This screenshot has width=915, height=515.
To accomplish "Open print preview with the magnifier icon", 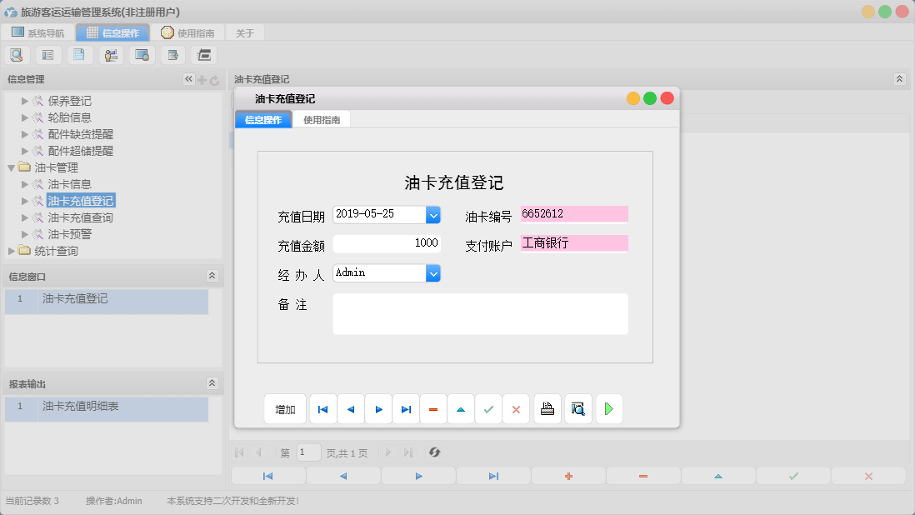I will 578,408.
